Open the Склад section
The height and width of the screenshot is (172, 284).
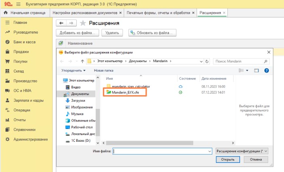tap(19, 71)
